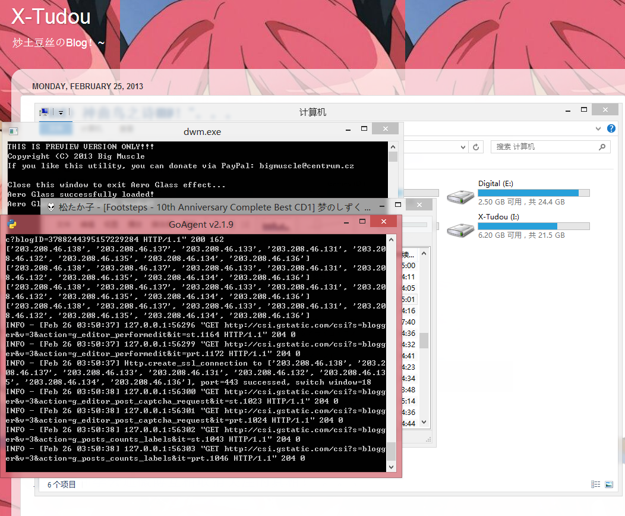625x516 pixels.
Task: Close the 计算机 Explorer window
Action: tap(605, 109)
